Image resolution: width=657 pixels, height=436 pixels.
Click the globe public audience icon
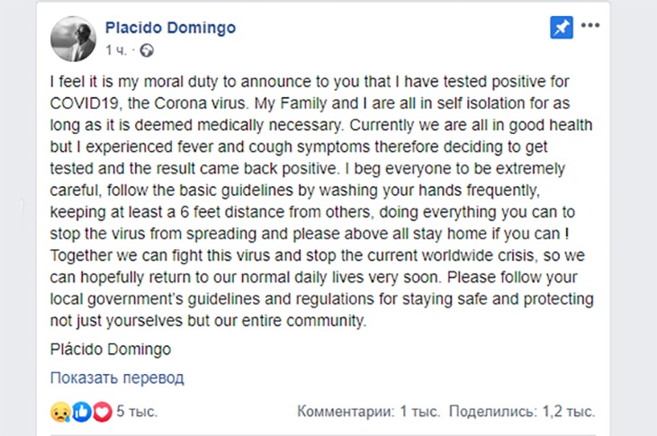click(148, 49)
